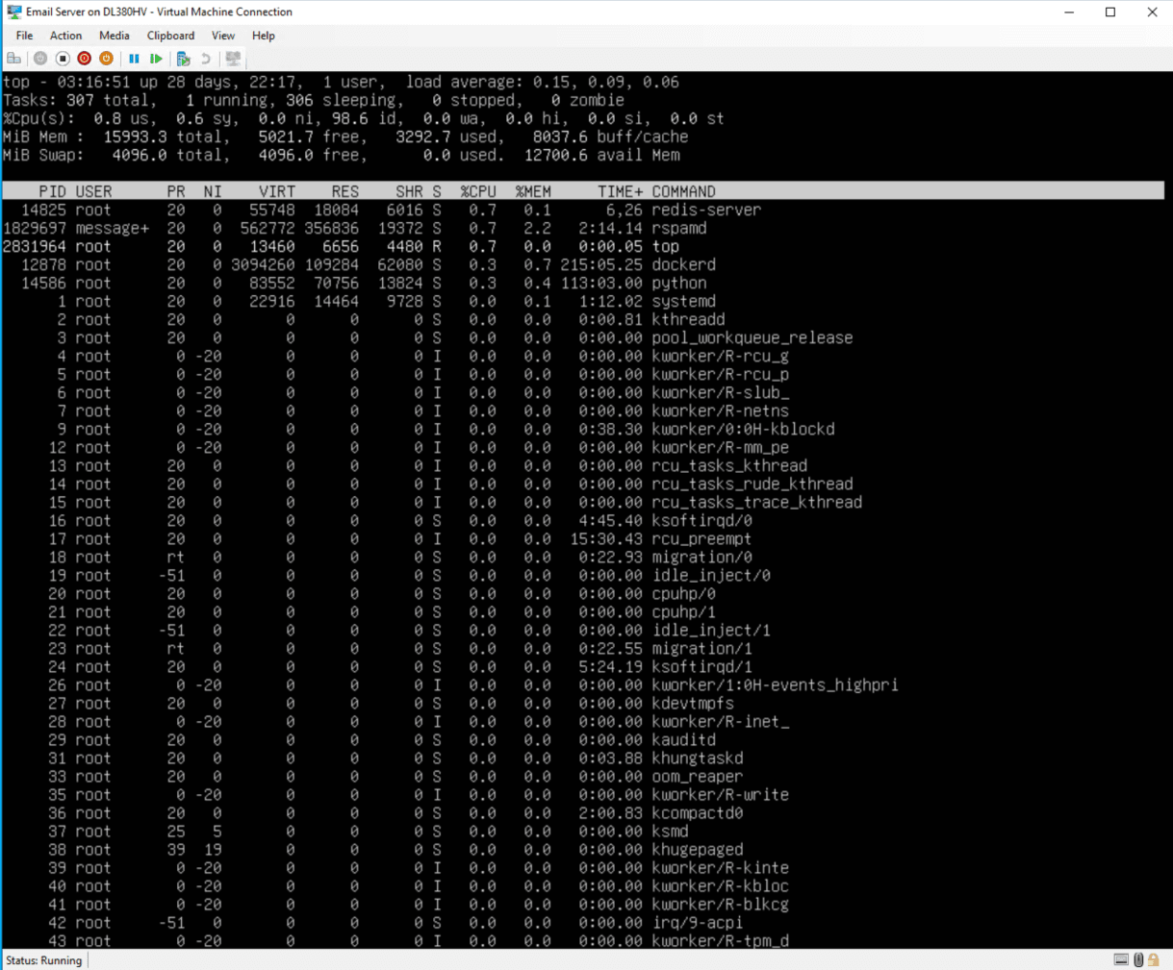Image resolution: width=1173 pixels, height=970 pixels.
Task: Save the virtual machine state
Action: point(106,58)
